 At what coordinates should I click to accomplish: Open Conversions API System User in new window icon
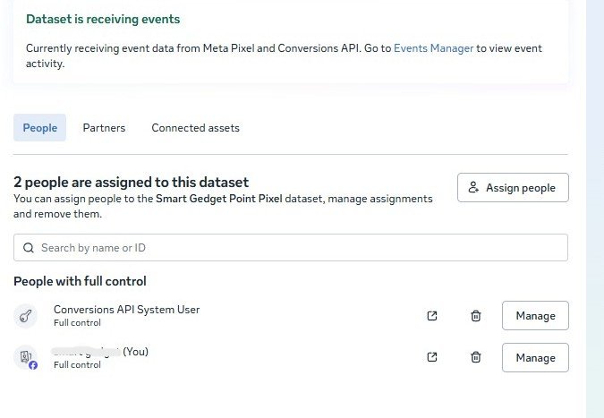[432, 316]
